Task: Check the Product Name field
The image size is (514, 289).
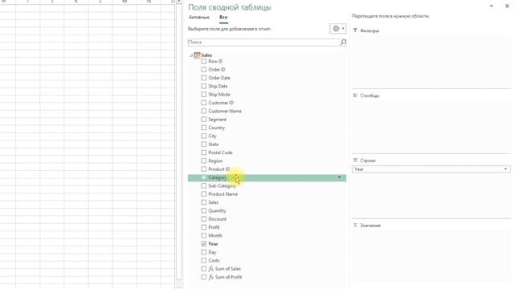Action: point(203,194)
